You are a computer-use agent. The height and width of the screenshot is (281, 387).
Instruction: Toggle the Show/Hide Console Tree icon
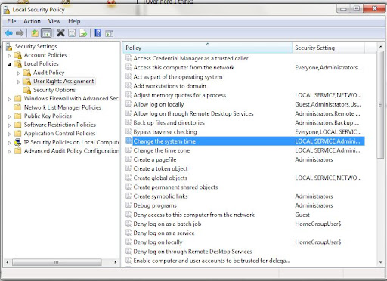[x=46, y=33]
